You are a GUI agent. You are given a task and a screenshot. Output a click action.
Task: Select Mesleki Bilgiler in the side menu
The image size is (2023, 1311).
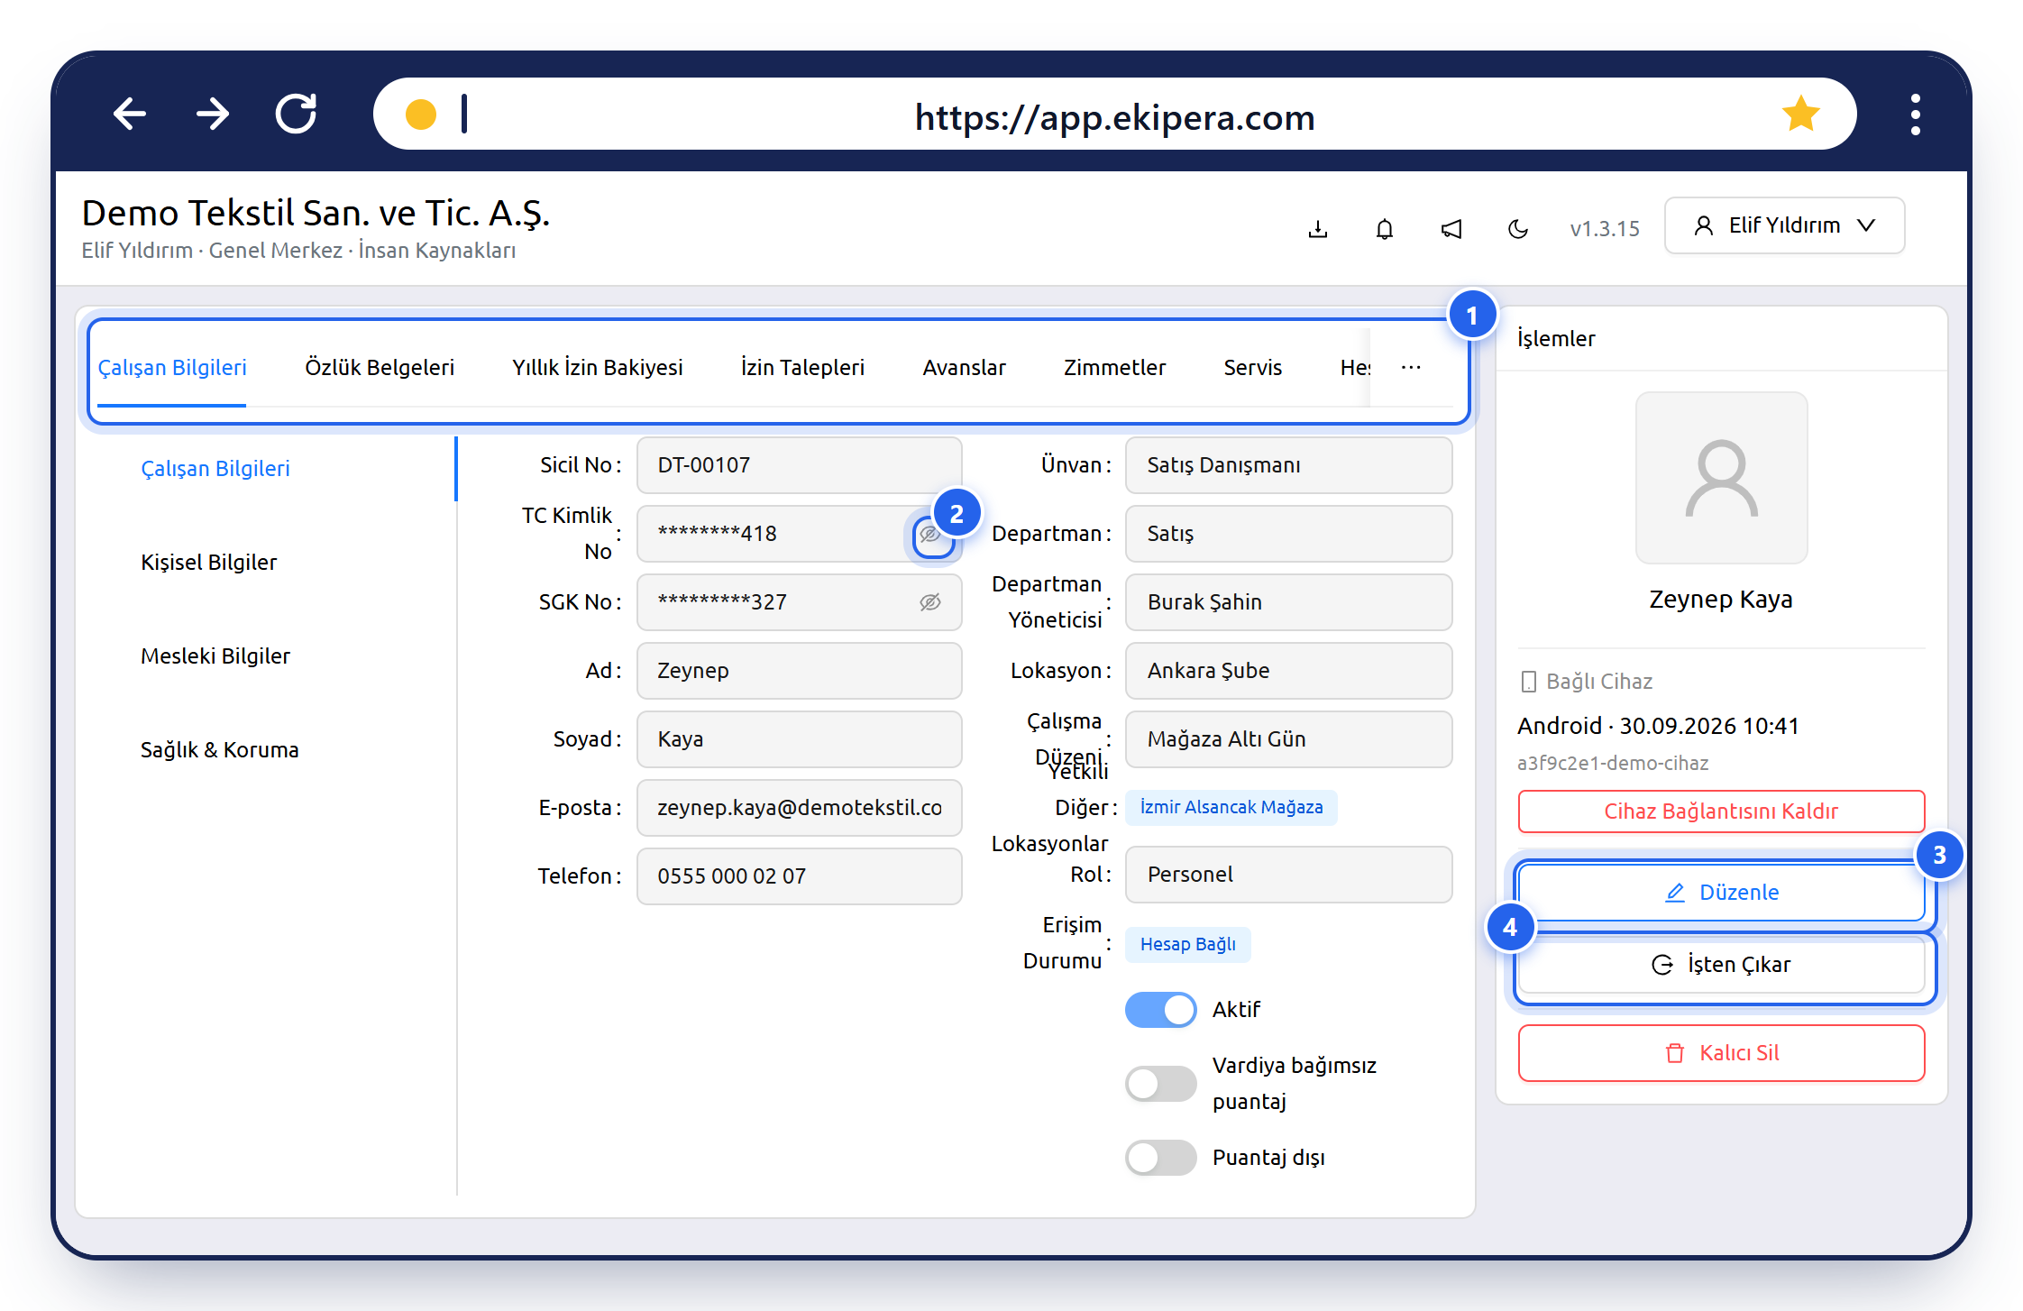215,656
